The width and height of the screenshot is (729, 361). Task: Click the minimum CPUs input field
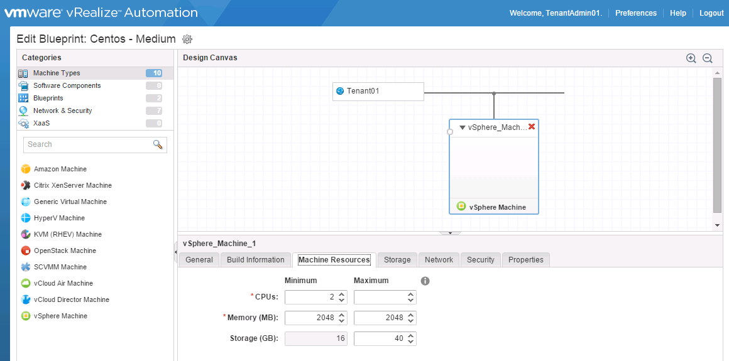(315, 298)
